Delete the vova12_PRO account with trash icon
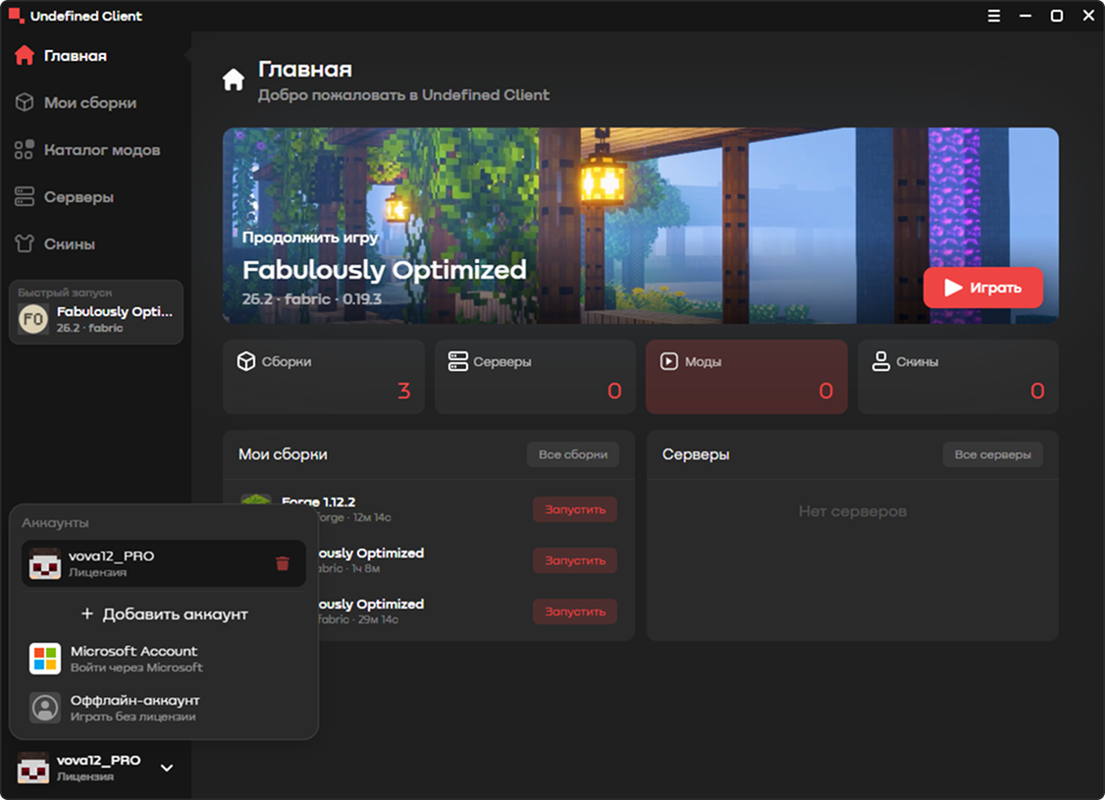The height and width of the screenshot is (800, 1105). pos(283,563)
